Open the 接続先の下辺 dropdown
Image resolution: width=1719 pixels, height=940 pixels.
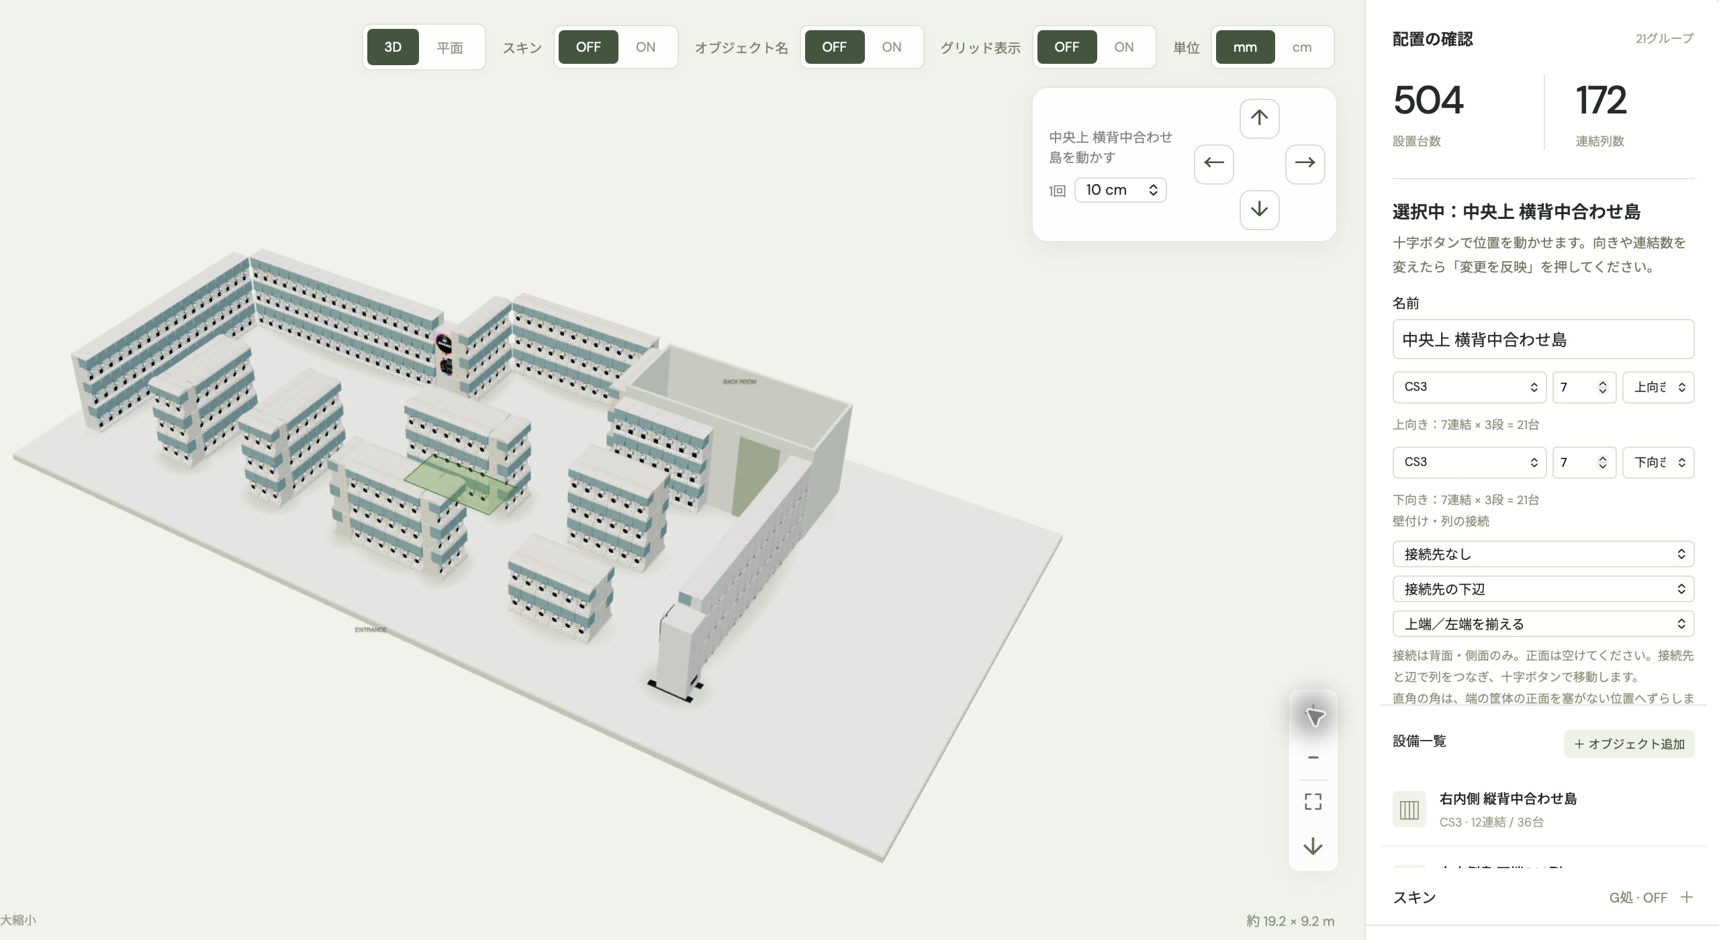click(1543, 589)
